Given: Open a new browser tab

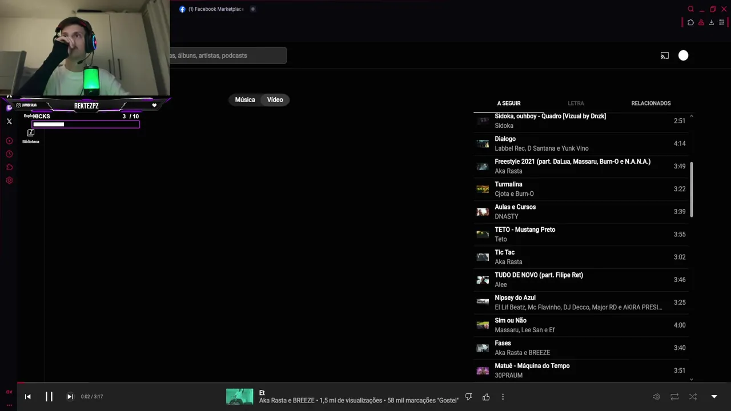Looking at the screenshot, I should point(253,9).
